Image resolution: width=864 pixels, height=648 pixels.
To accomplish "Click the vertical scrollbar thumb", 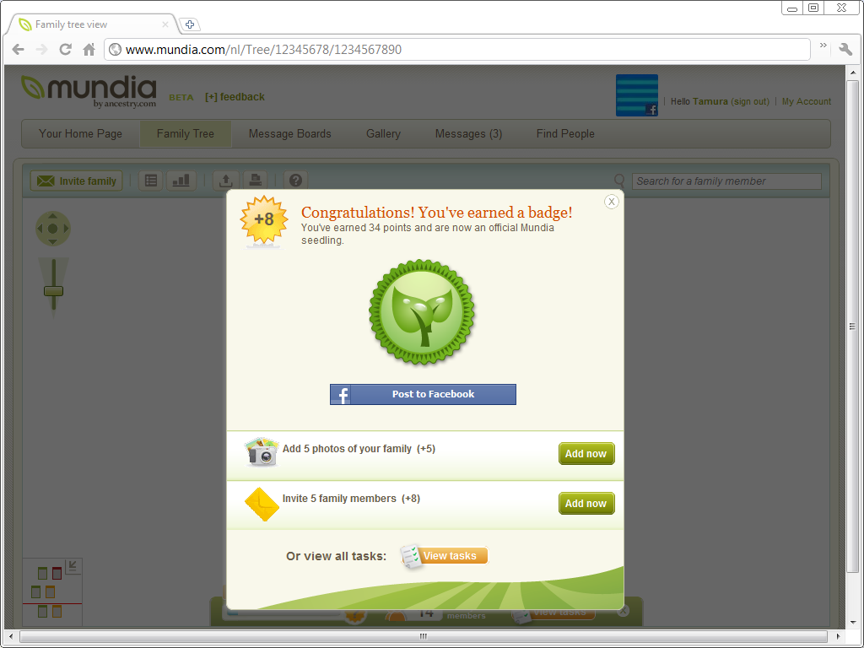I will (x=853, y=327).
